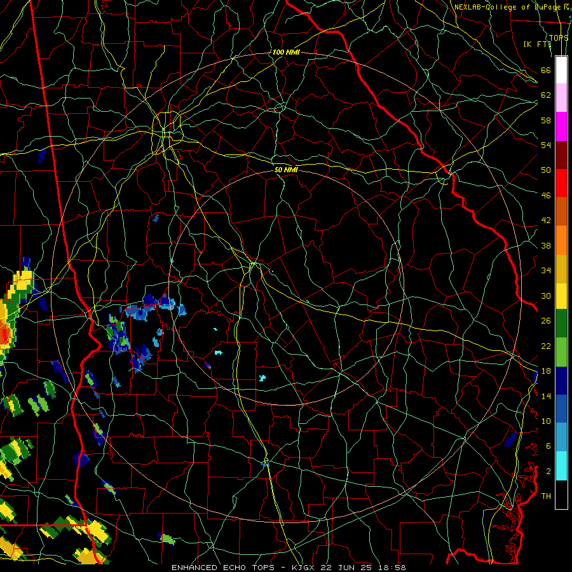The image size is (572, 572).
Task: Click the '38' legend value
Action: click(x=546, y=246)
